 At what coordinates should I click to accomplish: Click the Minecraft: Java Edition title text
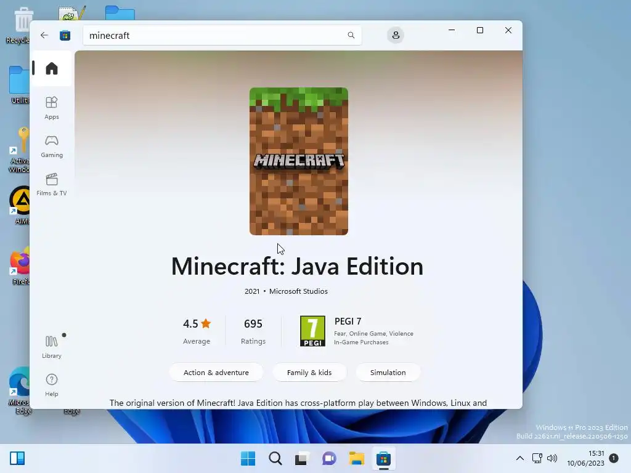(298, 266)
